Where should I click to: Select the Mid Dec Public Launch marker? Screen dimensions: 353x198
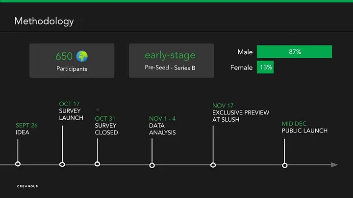[x=284, y=165]
